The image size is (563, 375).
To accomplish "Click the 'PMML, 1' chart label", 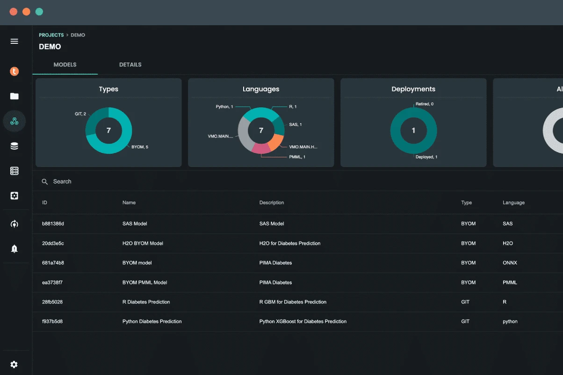I will [x=297, y=157].
